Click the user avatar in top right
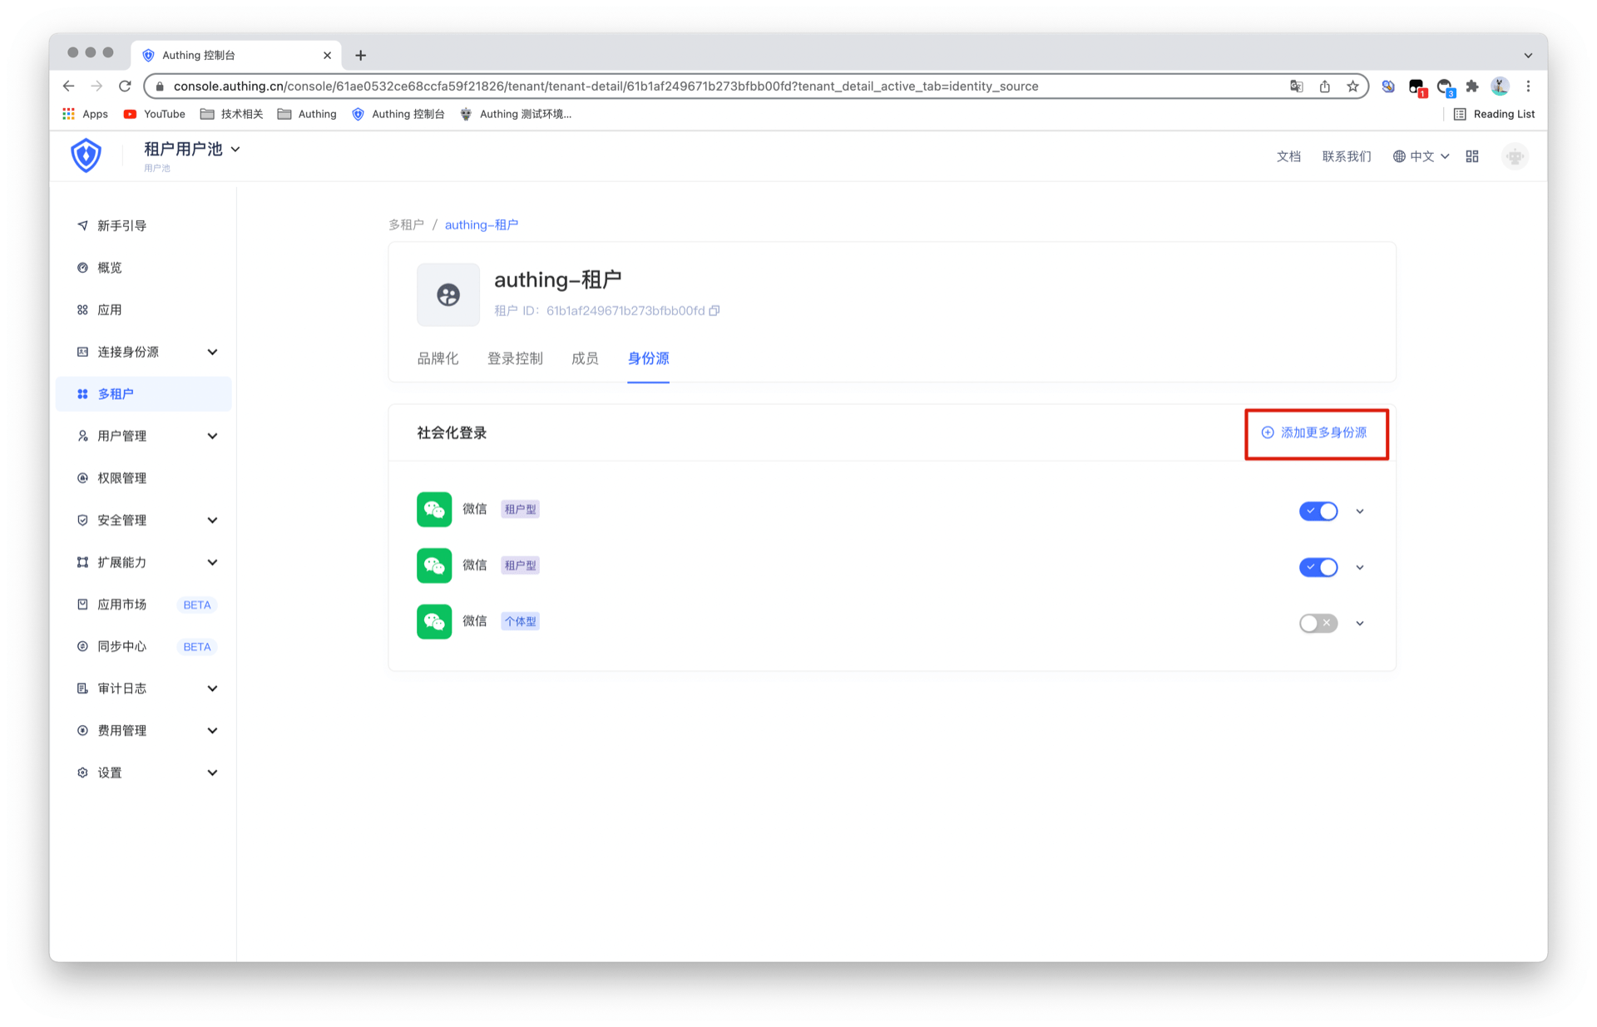 [x=1515, y=156]
